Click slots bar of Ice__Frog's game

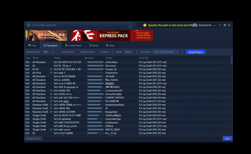(95, 133)
